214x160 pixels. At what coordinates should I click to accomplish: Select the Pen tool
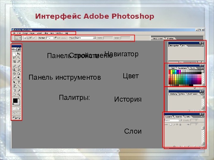click(x=14, y=86)
